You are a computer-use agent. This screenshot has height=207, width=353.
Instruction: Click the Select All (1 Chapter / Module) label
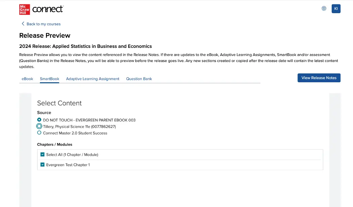[72, 155]
